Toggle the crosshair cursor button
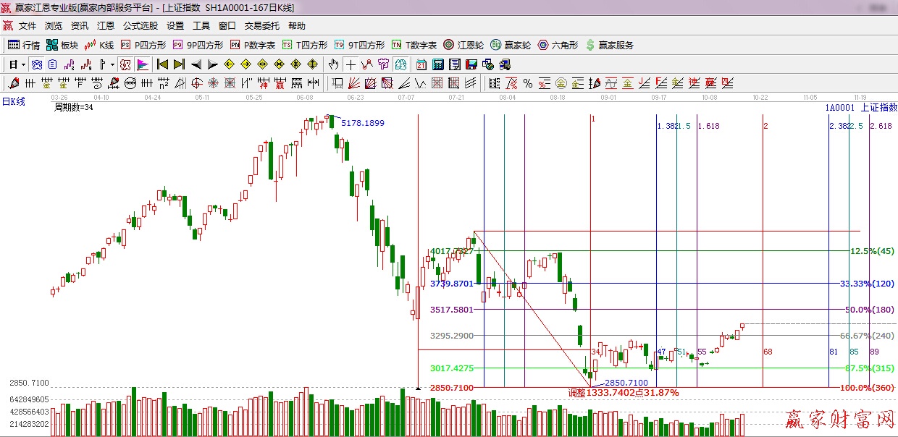Viewport: 898px width, 437px height. pos(351,64)
